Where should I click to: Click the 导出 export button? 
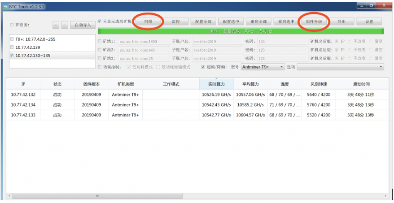click(341, 22)
